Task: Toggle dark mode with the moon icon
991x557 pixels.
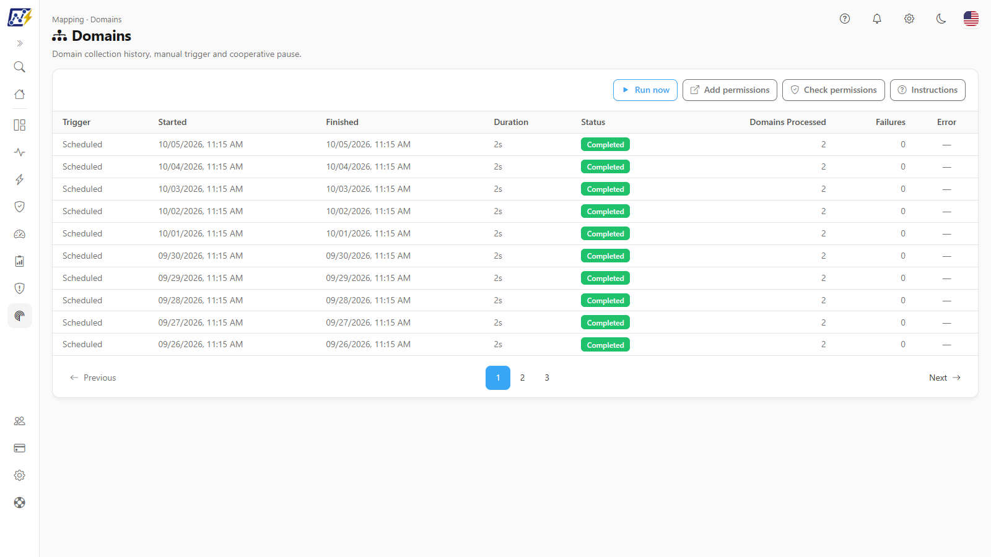Action: point(941,19)
